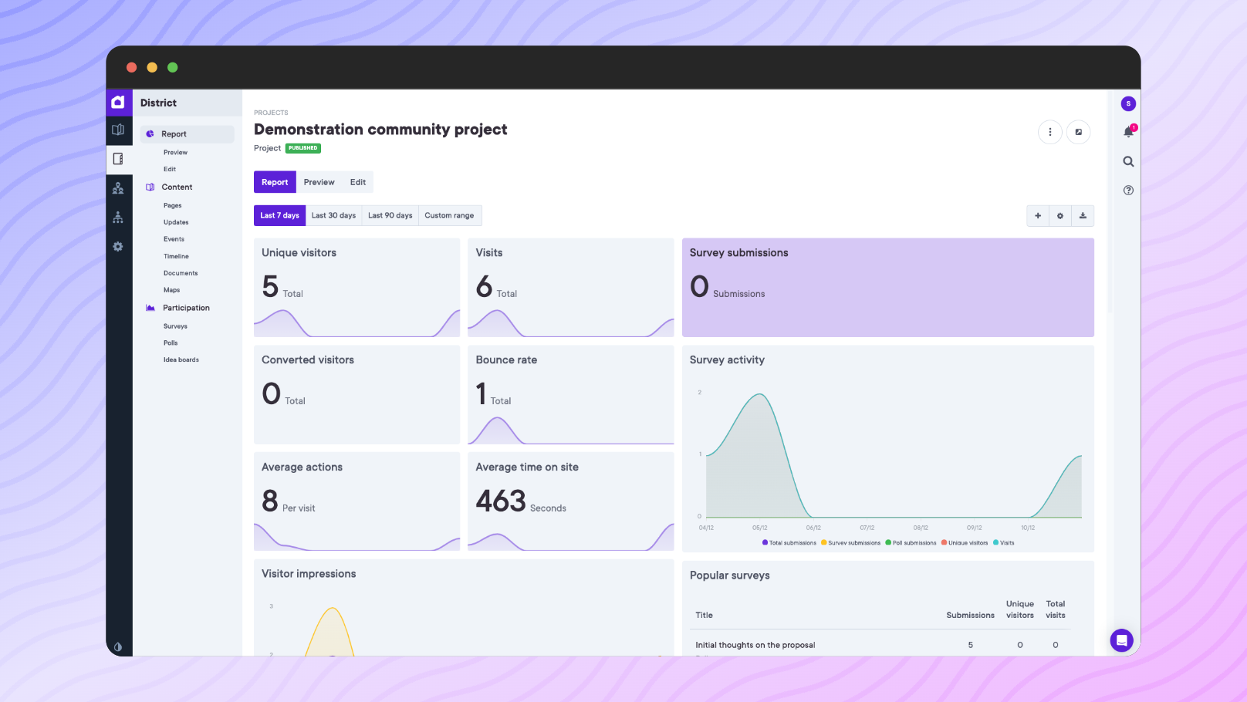The width and height of the screenshot is (1247, 702).
Task: Click the Bounce rate card
Action: click(571, 395)
